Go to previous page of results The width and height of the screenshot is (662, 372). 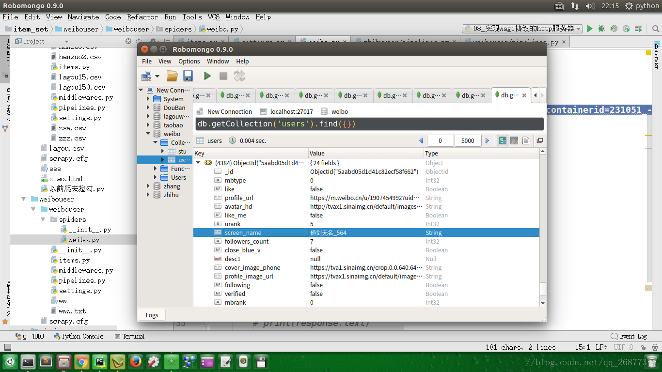(421, 140)
